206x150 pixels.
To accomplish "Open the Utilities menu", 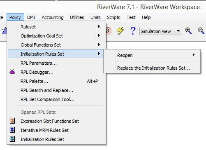I will click(77, 17).
